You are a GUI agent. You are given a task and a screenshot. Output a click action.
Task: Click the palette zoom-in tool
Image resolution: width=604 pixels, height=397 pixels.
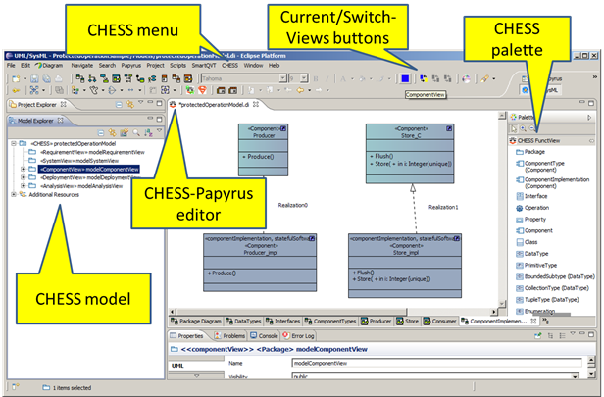[524, 128]
